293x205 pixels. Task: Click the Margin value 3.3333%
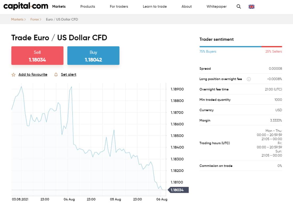click(276, 120)
